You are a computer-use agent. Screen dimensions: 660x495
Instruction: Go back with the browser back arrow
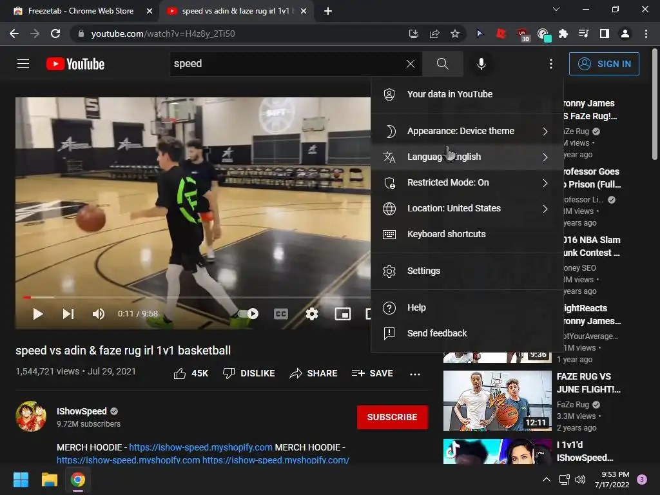[14, 34]
